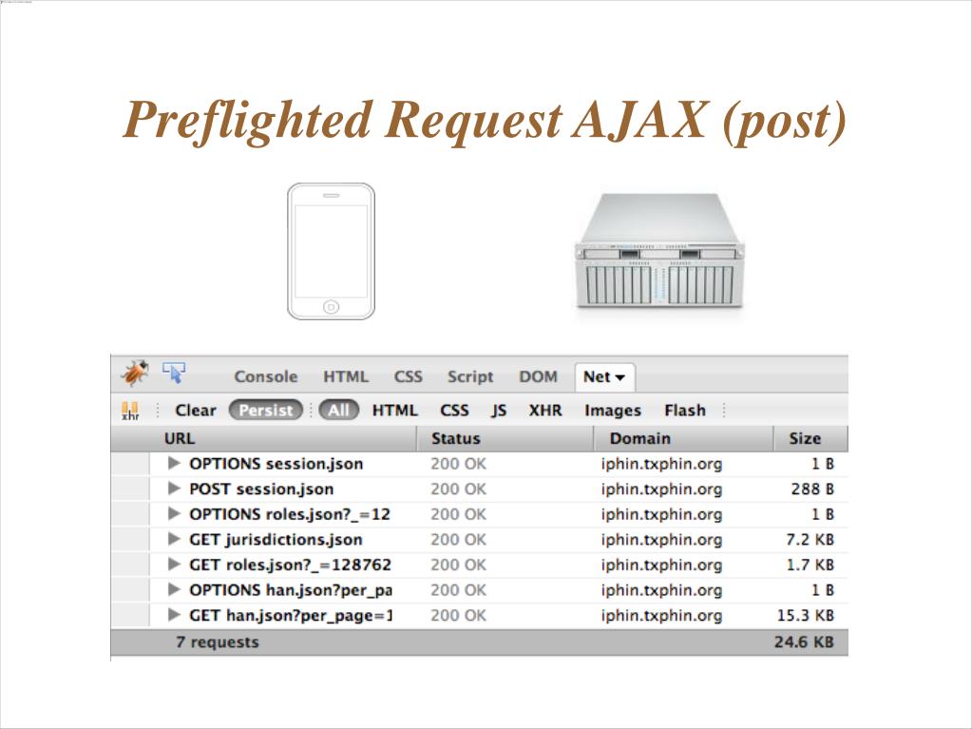972x729 pixels.
Task: Clear the network request list
Action: [196, 411]
